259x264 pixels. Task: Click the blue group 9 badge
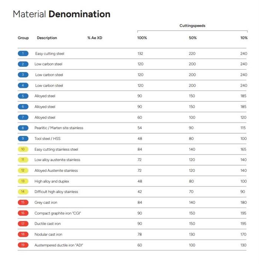pos(23,138)
